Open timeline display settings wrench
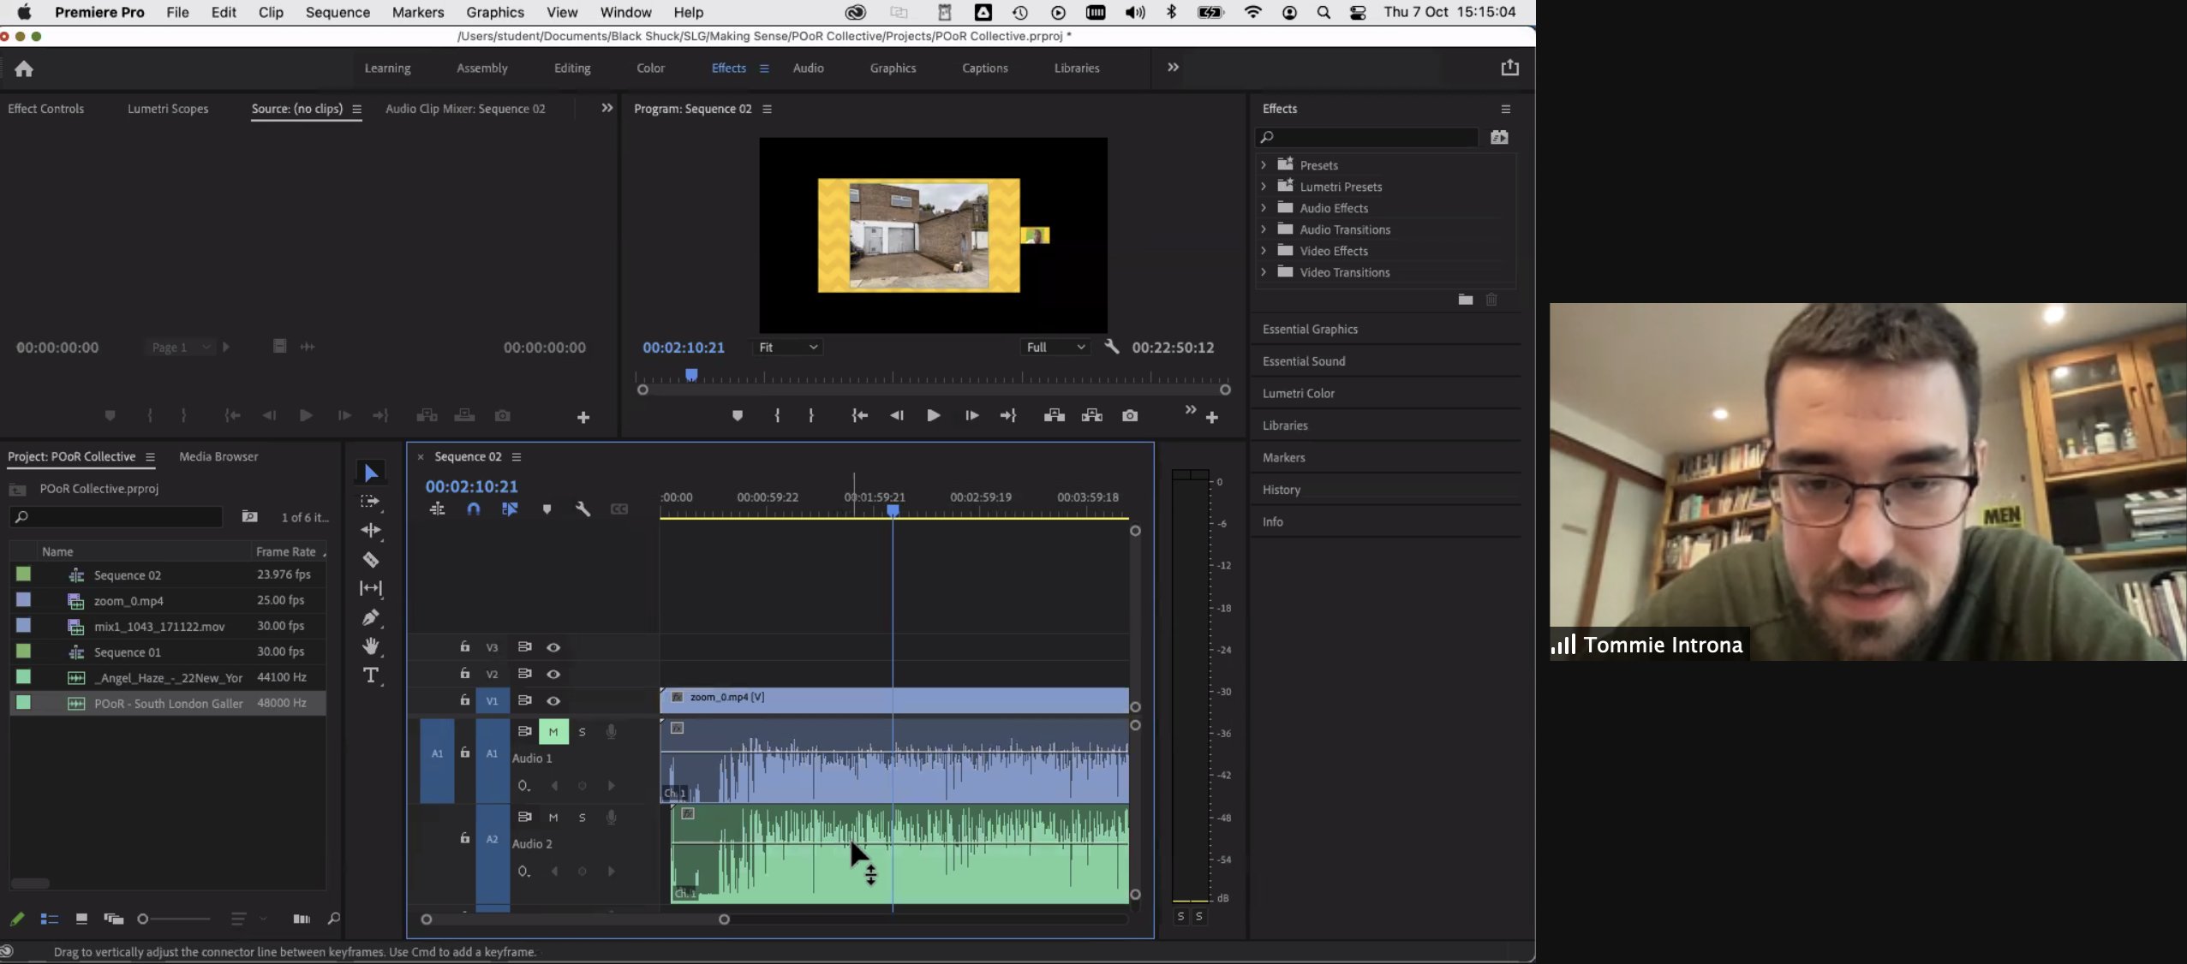 (x=583, y=509)
